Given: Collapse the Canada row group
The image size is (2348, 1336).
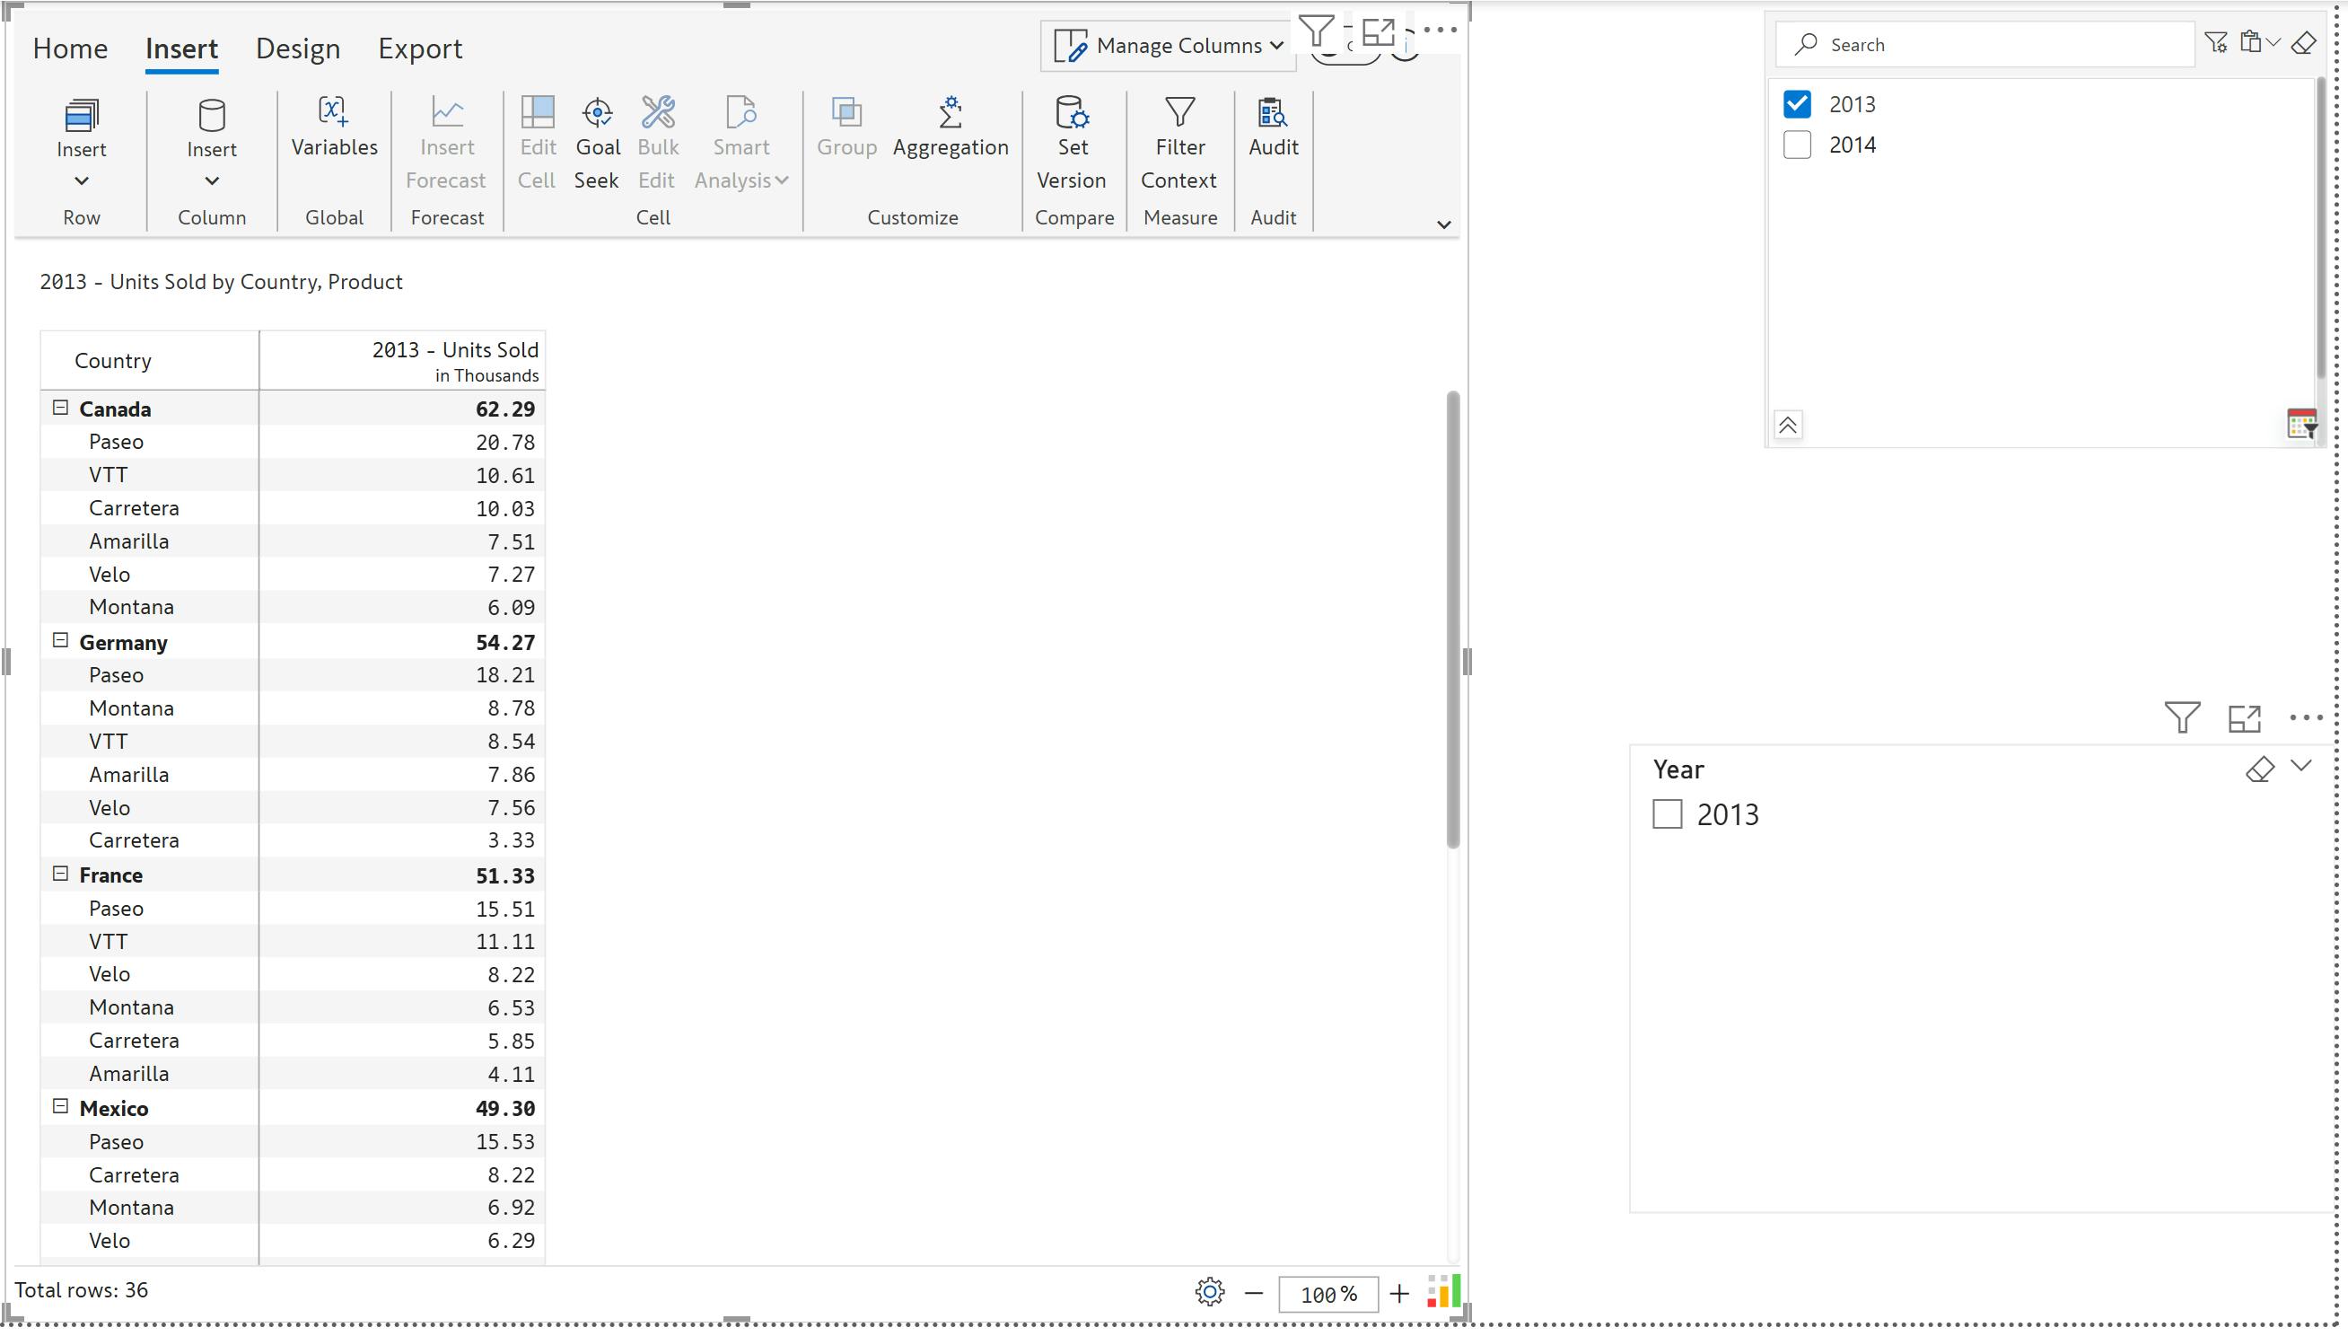Looking at the screenshot, I should [60, 408].
